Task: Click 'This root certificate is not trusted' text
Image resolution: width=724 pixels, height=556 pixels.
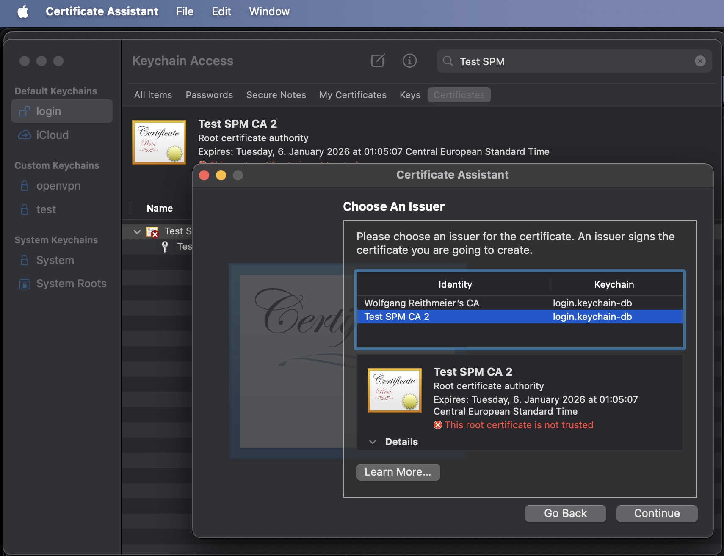Action: (519, 425)
